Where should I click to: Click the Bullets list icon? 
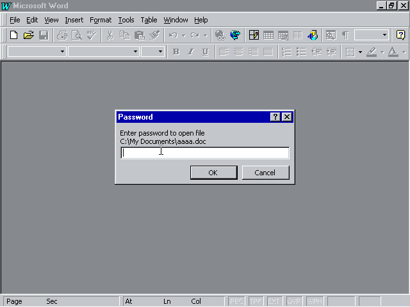(x=302, y=52)
